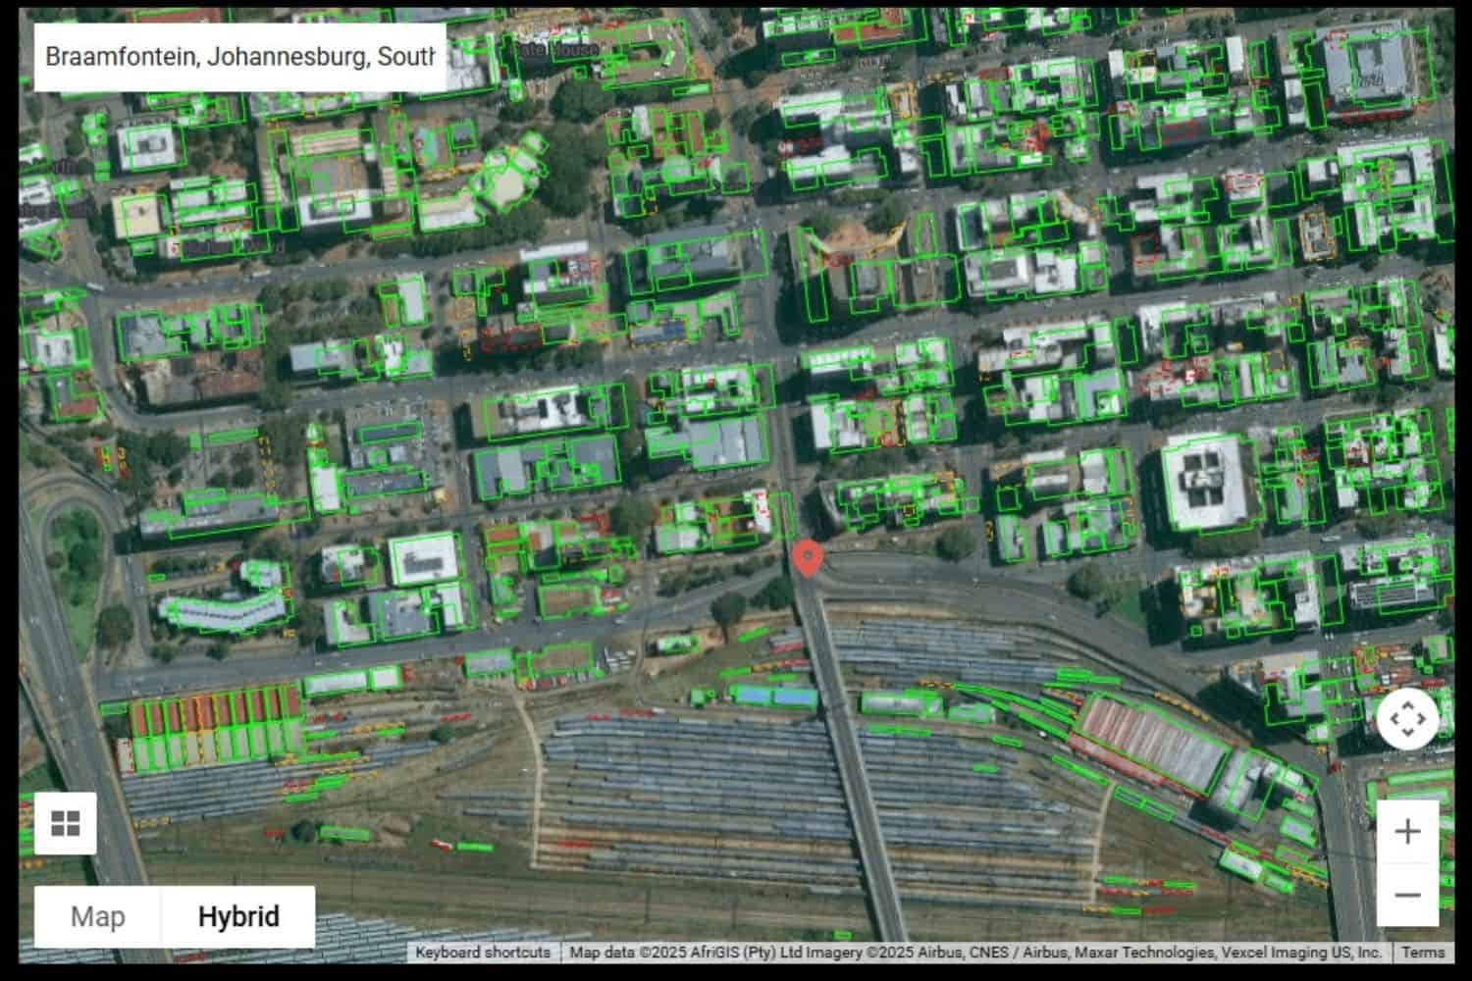
Task: Click the red location pin marker
Action: pos(807,558)
